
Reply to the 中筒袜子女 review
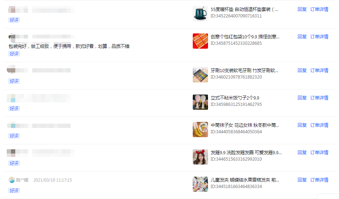[x=302, y=125]
